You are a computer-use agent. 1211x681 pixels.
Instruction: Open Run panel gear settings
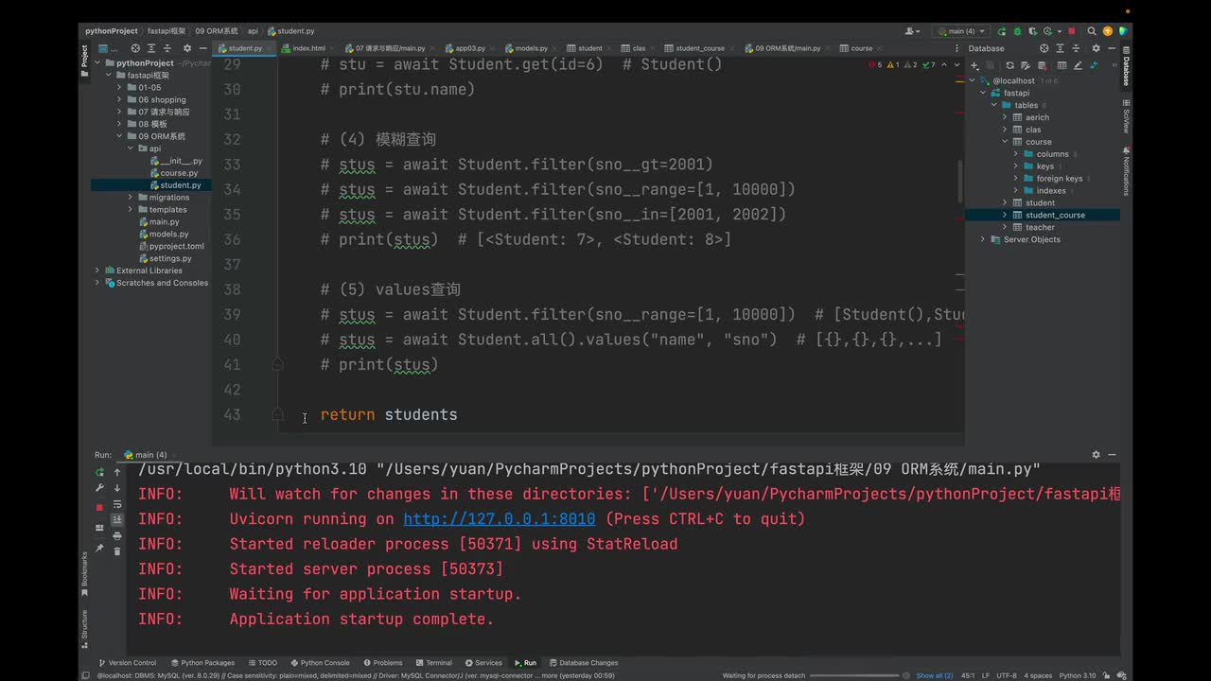[x=1096, y=455]
